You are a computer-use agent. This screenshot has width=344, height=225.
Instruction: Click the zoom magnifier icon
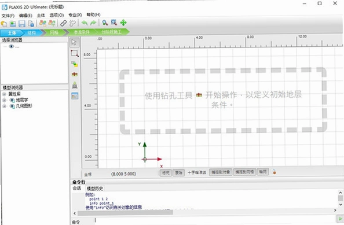click(105, 23)
